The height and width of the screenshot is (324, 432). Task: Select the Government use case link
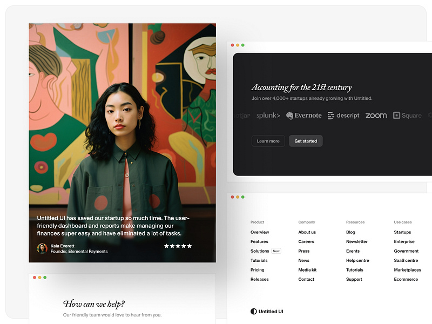[x=406, y=251]
